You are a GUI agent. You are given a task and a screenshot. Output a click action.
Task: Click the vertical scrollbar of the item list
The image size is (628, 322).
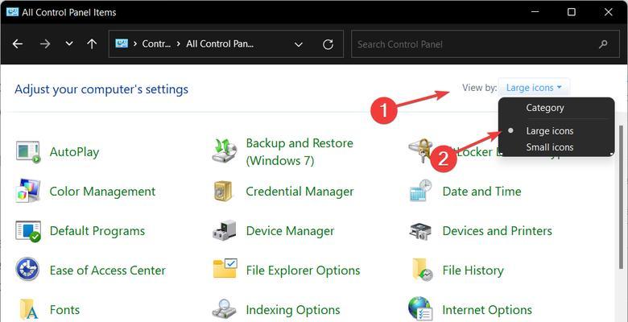[622, 196]
